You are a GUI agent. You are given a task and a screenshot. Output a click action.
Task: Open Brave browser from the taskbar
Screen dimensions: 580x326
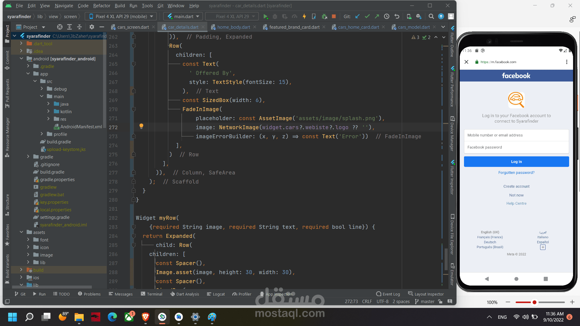click(x=146, y=317)
